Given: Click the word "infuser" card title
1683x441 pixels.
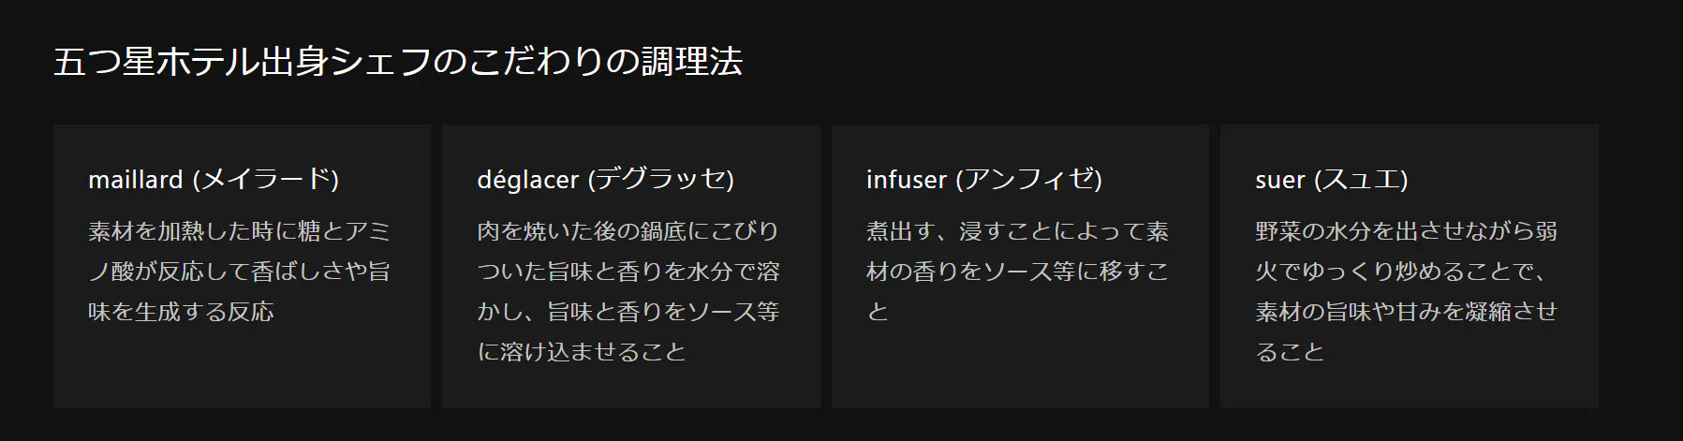Looking at the screenshot, I should click(x=906, y=180).
